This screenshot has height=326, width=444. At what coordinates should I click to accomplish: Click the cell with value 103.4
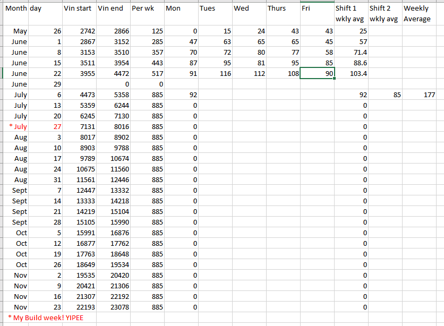point(351,74)
